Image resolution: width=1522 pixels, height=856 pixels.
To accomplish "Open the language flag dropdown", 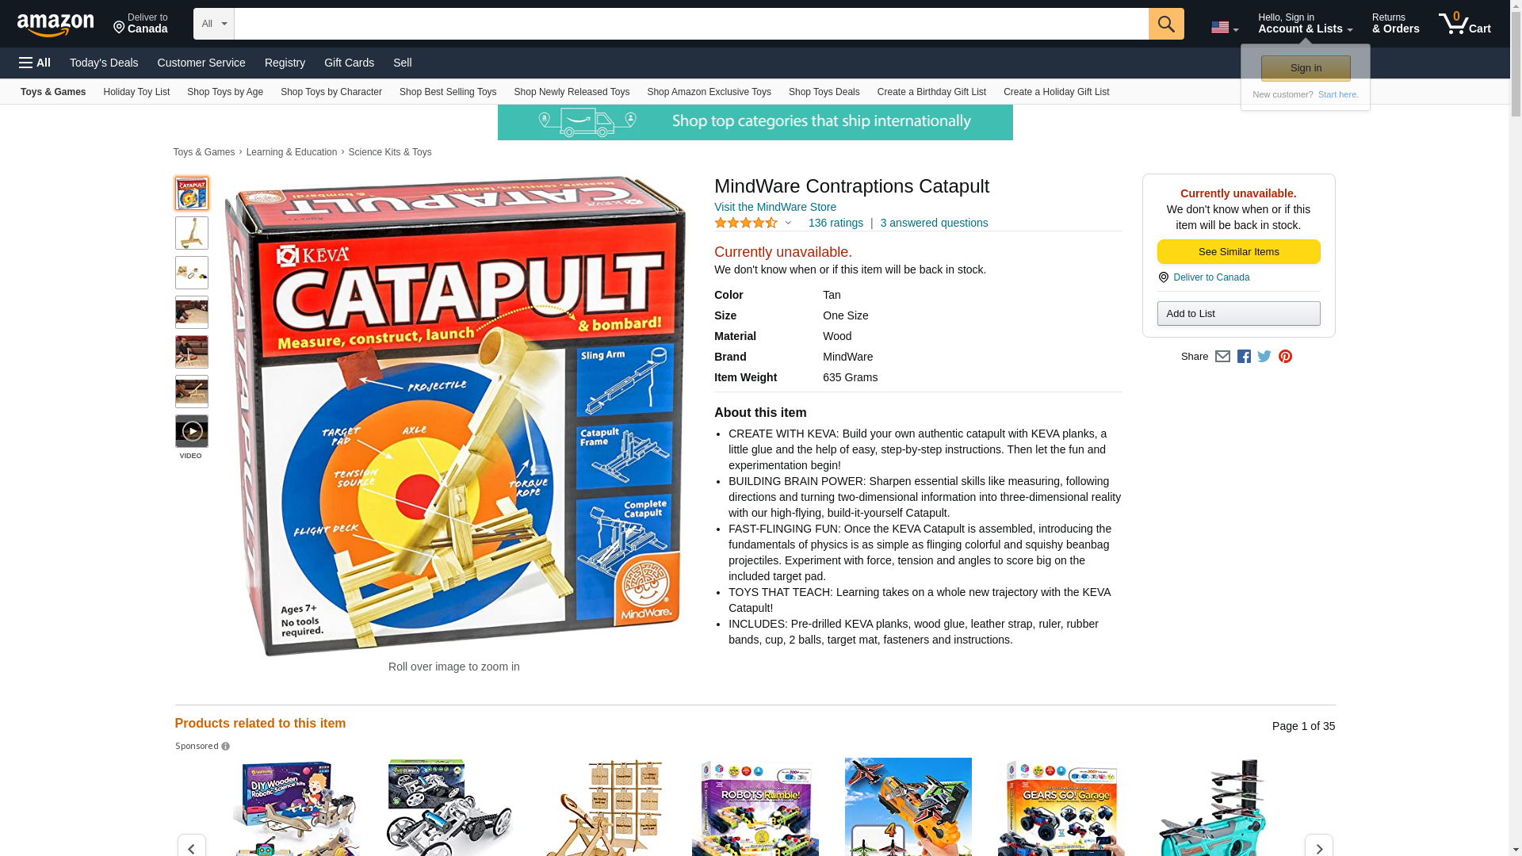I will click(x=1225, y=28).
